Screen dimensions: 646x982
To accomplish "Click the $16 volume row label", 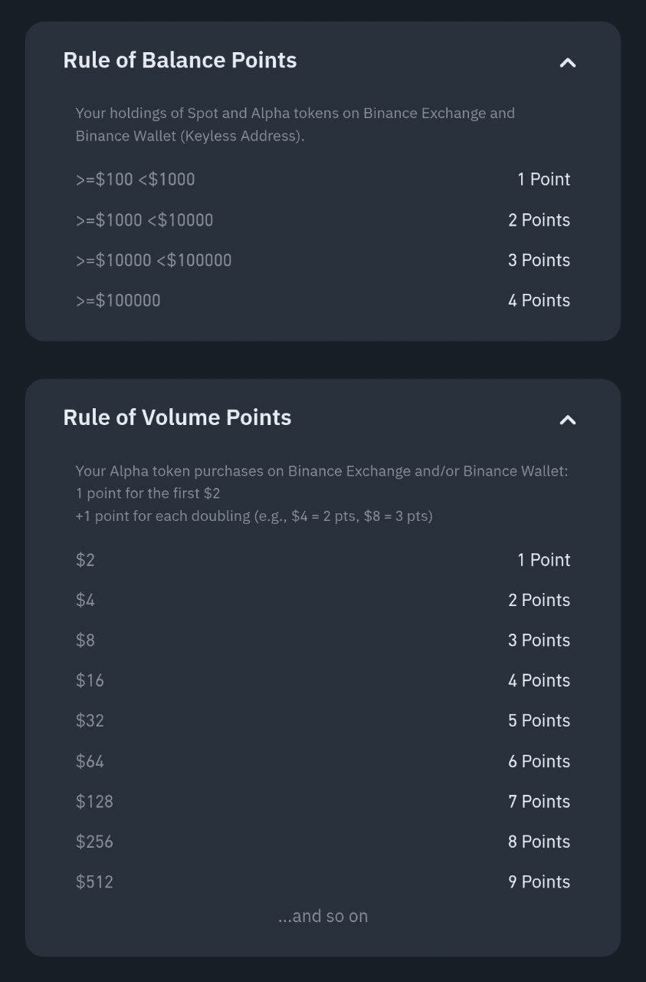I will tap(90, 680).
